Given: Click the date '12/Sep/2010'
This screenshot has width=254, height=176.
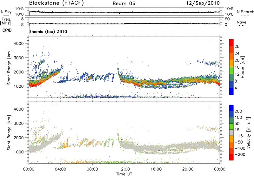Looking at the screenshot, I should coord(203,3).
